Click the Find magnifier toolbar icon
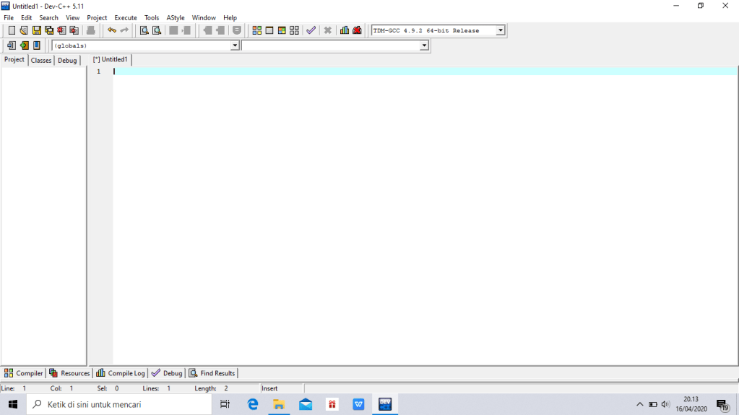Image resolution: width=739 pixels, height=415 pixels. 144,30
